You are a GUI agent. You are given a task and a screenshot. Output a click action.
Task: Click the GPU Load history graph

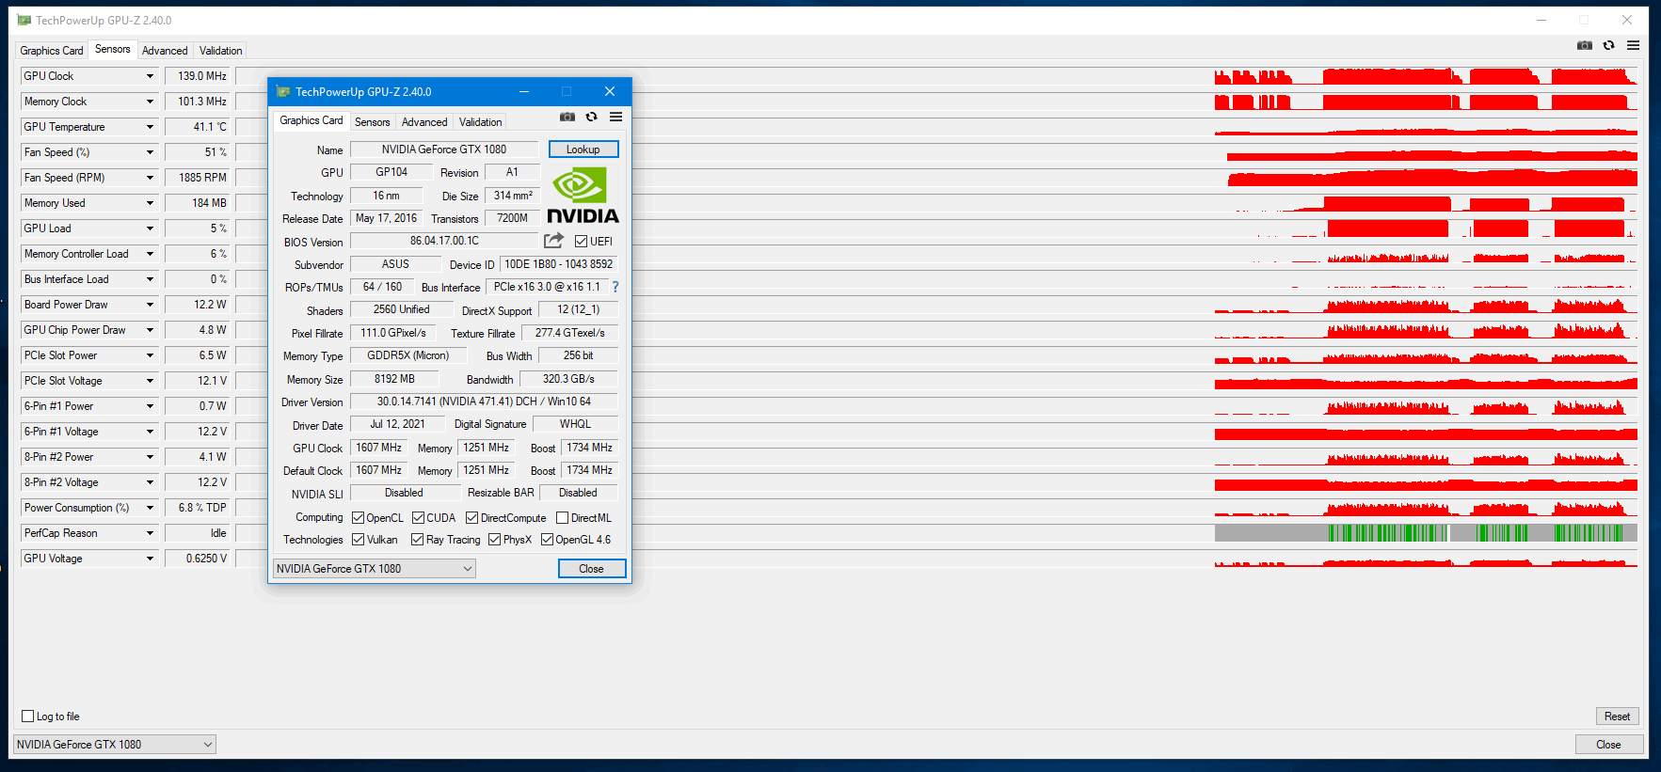(x=936, y=228)
